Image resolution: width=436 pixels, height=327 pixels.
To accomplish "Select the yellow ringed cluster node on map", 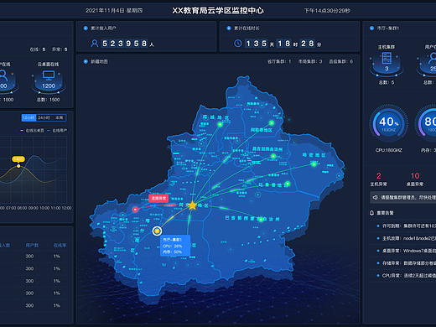I will pyautogui.click(x=157, y=231).
